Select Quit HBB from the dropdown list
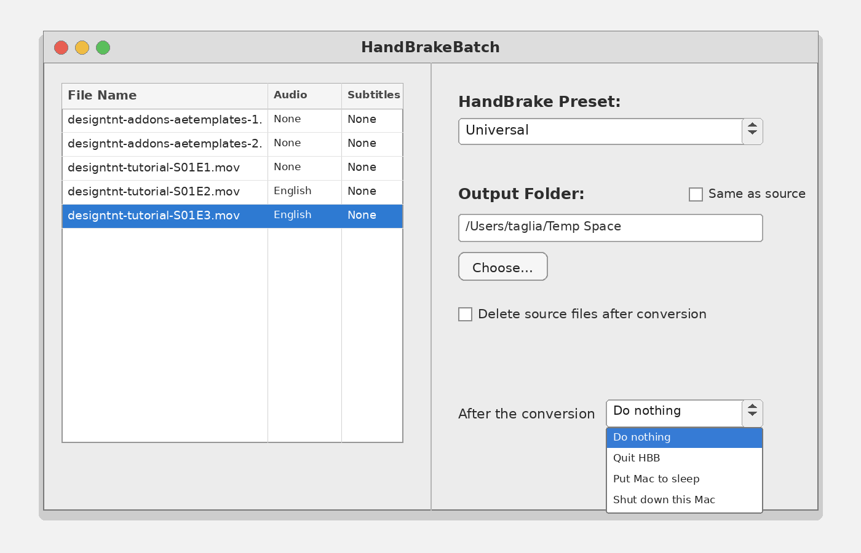The height and width of the screenshot is (553, 861). pos(684,458)
